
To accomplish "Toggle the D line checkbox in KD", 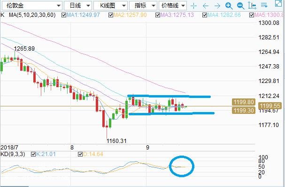I will click(80, 154).
